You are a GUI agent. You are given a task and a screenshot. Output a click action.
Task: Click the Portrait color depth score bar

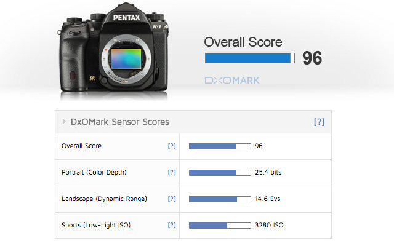pos(220,173)
